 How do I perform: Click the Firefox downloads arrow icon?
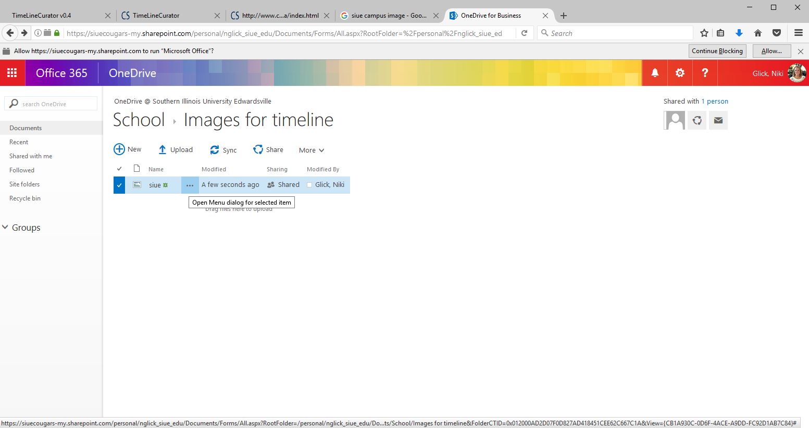coord(739,33)
